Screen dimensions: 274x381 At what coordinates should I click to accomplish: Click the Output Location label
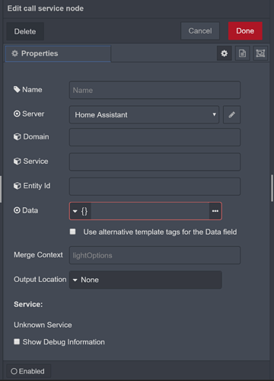click(x=40, y=280)
